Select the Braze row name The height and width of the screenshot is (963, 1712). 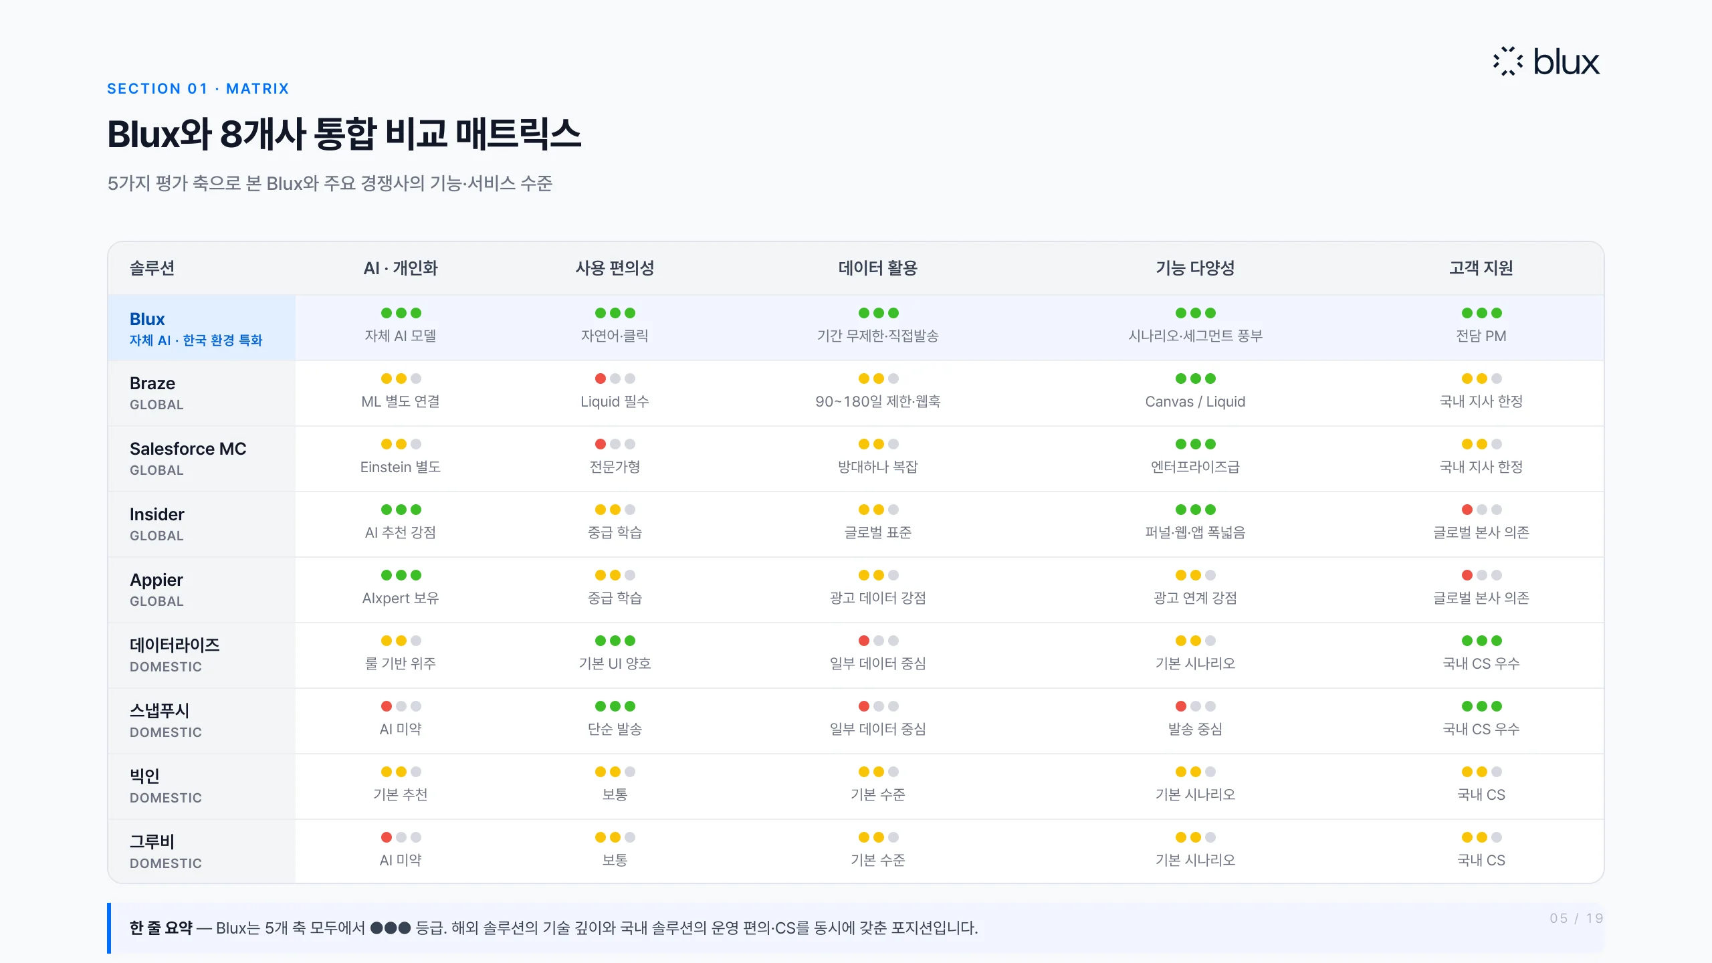[152, 383]
